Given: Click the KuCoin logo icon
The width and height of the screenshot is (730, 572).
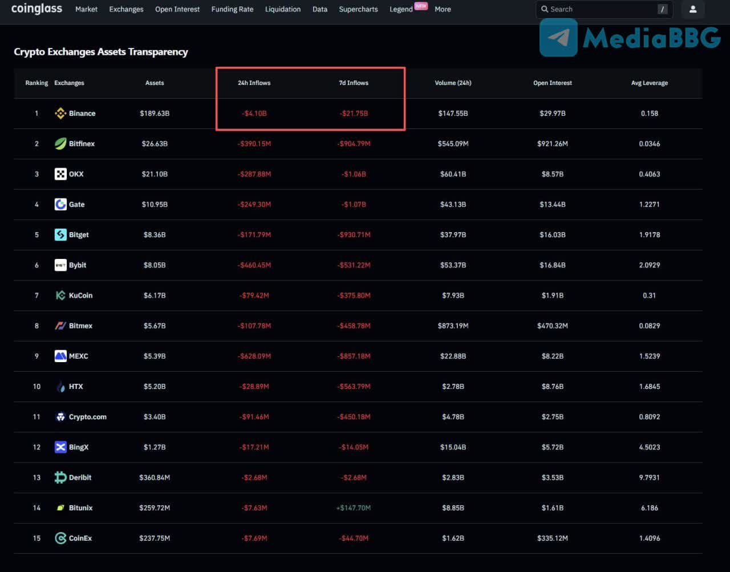Looking at the screenshot, I should [x=60, y=295].
